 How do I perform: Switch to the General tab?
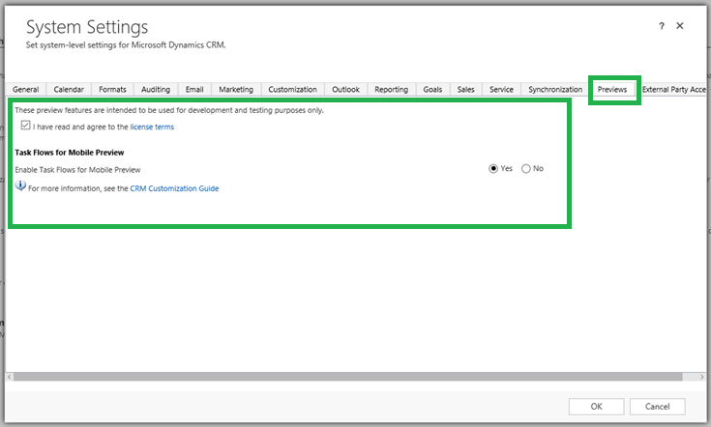(x=26, y=90)
